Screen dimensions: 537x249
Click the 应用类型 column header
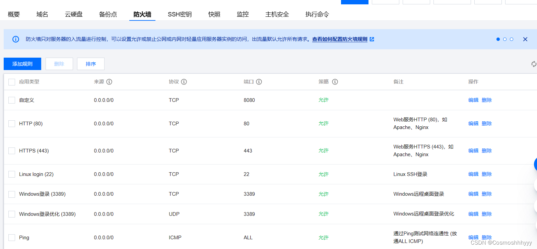point(29,82)
